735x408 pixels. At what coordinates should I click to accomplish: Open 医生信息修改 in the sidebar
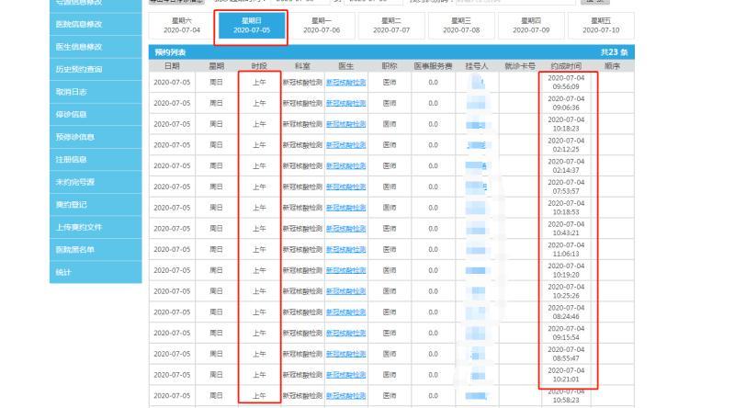[x=96, y=47]
